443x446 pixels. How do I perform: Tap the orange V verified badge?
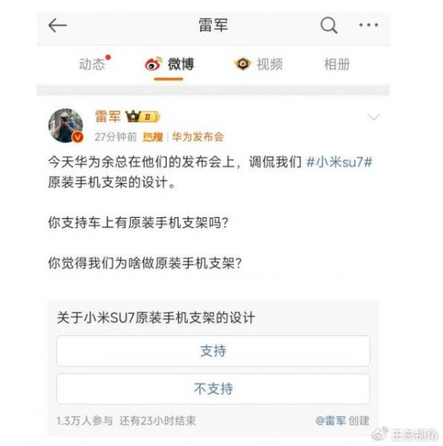78,137
